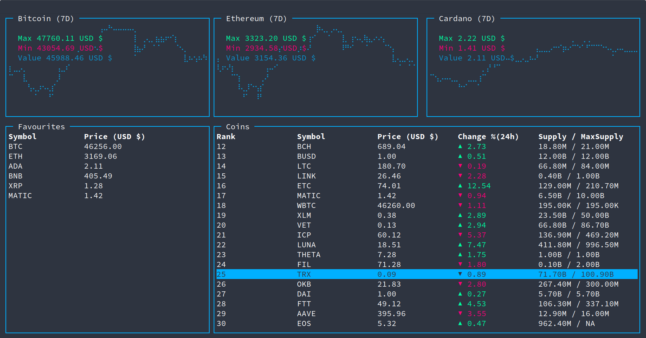Image resolution: width=646 pixels, height=338 pixels.
Task: Click the green up arrow in LUNA row
Action: point(460,245)
